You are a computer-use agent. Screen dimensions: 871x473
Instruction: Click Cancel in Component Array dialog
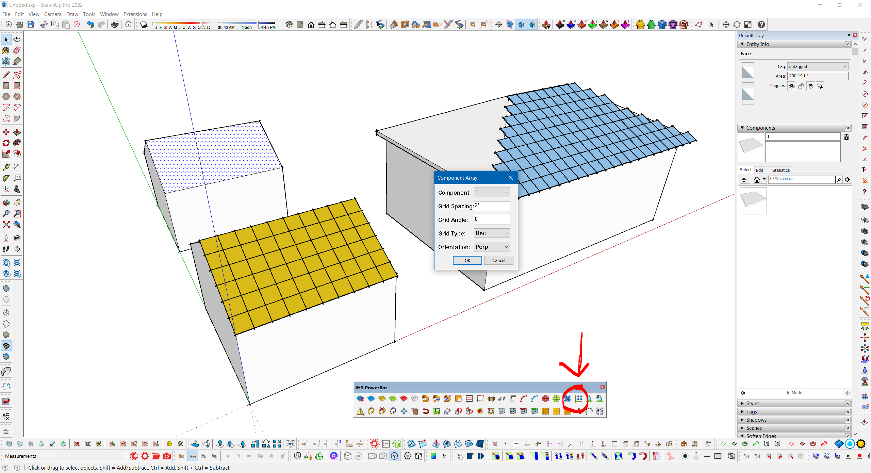click(498, 260)
